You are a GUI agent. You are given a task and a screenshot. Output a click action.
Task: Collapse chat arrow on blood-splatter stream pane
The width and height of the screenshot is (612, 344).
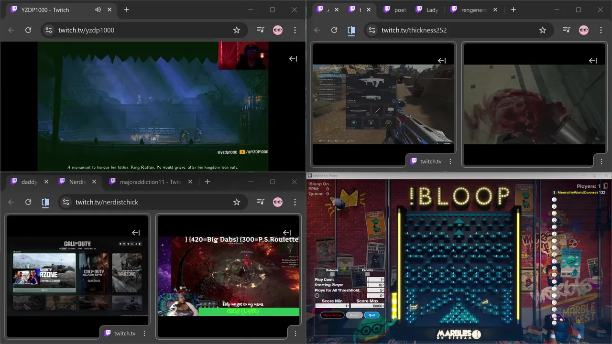(593, 61)
